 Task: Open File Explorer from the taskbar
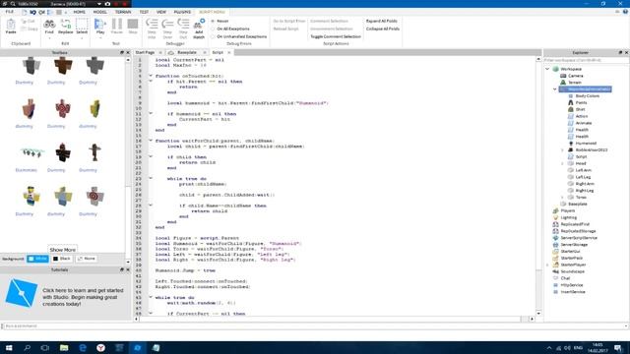click(x=64, y=348)
